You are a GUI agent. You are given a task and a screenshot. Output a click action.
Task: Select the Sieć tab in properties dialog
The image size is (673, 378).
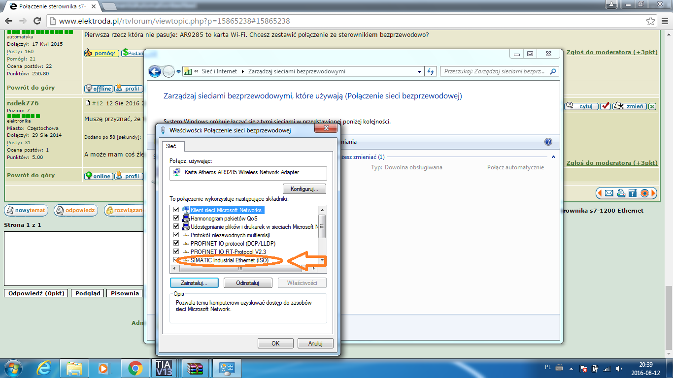click(x=173, y=146)
